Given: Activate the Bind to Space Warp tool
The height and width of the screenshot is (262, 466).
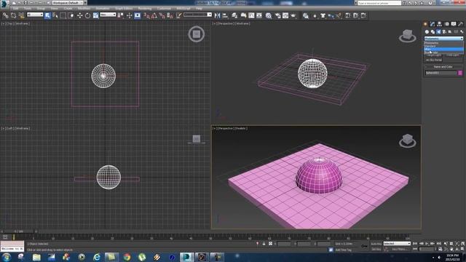Looking at the screenshot, I should [x=21, y=15].
